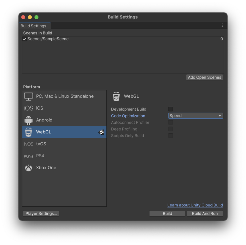
Task: Enable the Development Build checkbox
Action: click(x=171, y=109)
